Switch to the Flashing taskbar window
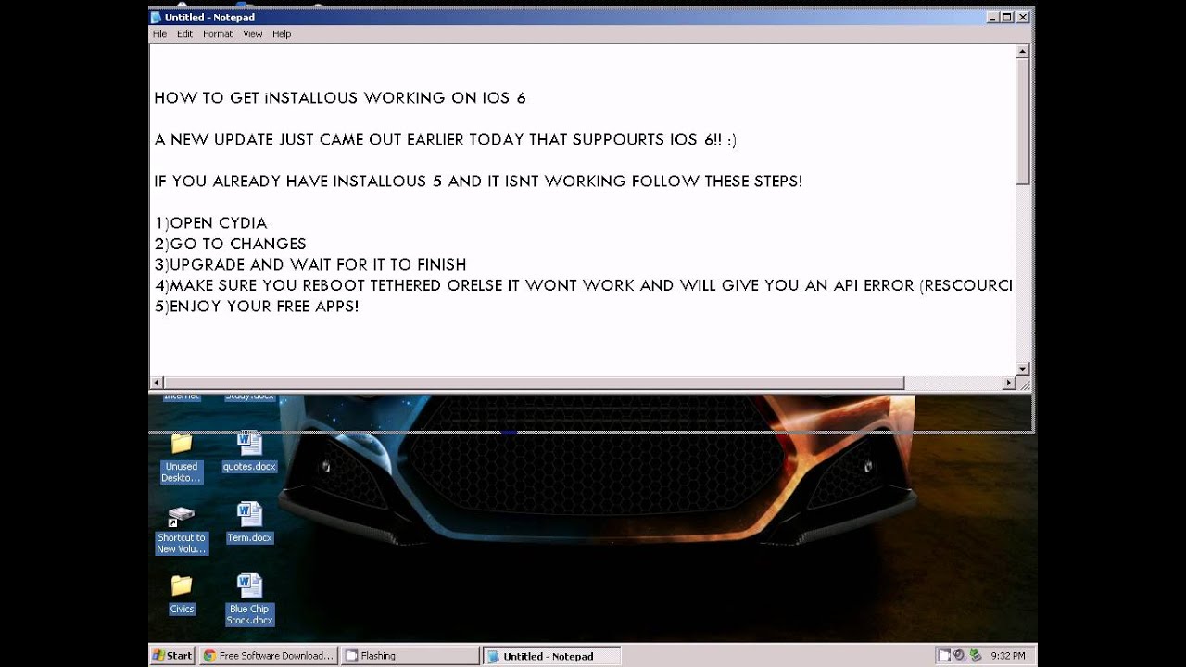The image size is (1186, 667). pyautogui.click(x=410, y=656)
